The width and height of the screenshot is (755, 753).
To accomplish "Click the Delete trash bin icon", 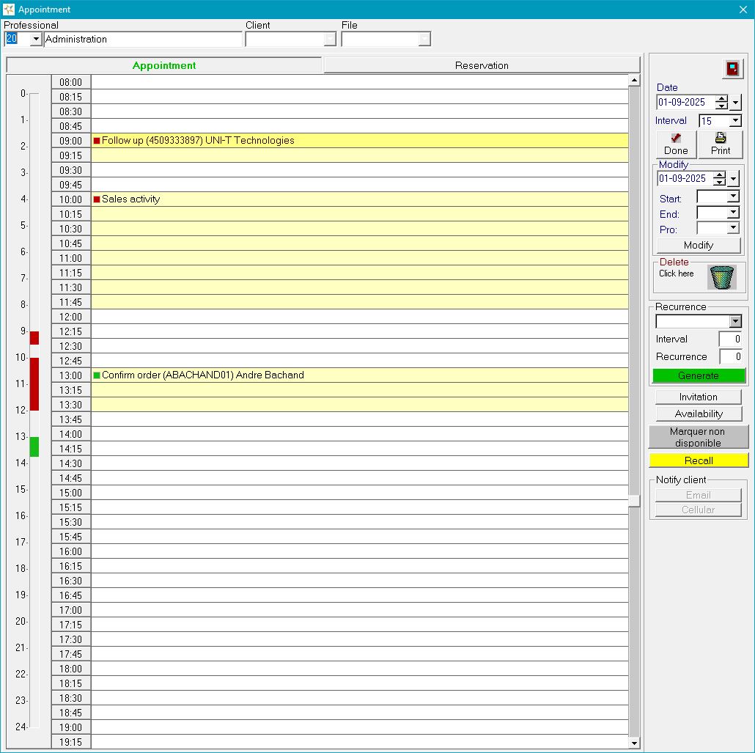I will coord(721,278).
